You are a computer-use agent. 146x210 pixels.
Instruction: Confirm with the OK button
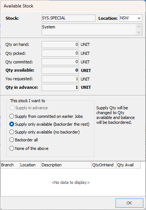point(129,203)
